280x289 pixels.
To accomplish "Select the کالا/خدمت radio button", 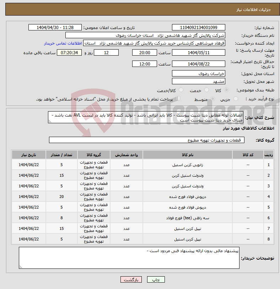I will click(181, 91).
